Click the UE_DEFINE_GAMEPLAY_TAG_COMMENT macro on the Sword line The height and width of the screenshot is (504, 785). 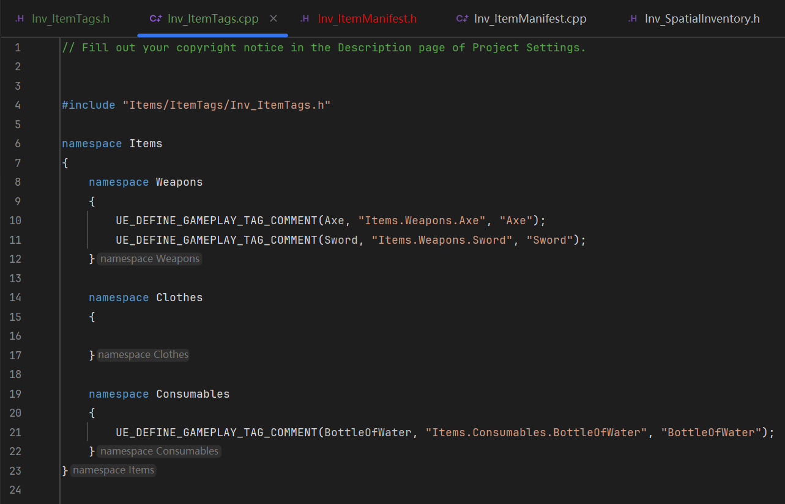click(217, 240)
